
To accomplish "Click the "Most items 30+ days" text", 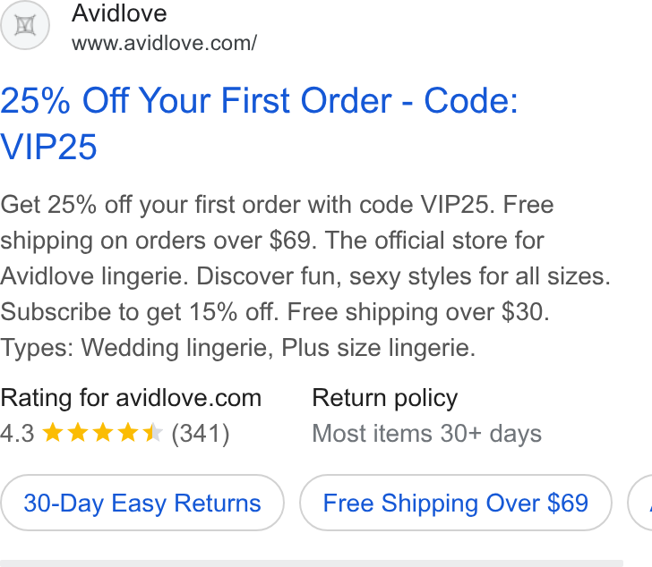I will pos(426,434).
